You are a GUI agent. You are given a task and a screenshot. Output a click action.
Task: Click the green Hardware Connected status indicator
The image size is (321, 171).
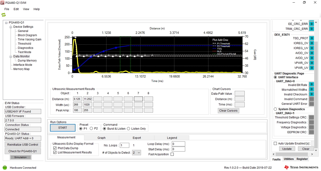coord(5,168)
